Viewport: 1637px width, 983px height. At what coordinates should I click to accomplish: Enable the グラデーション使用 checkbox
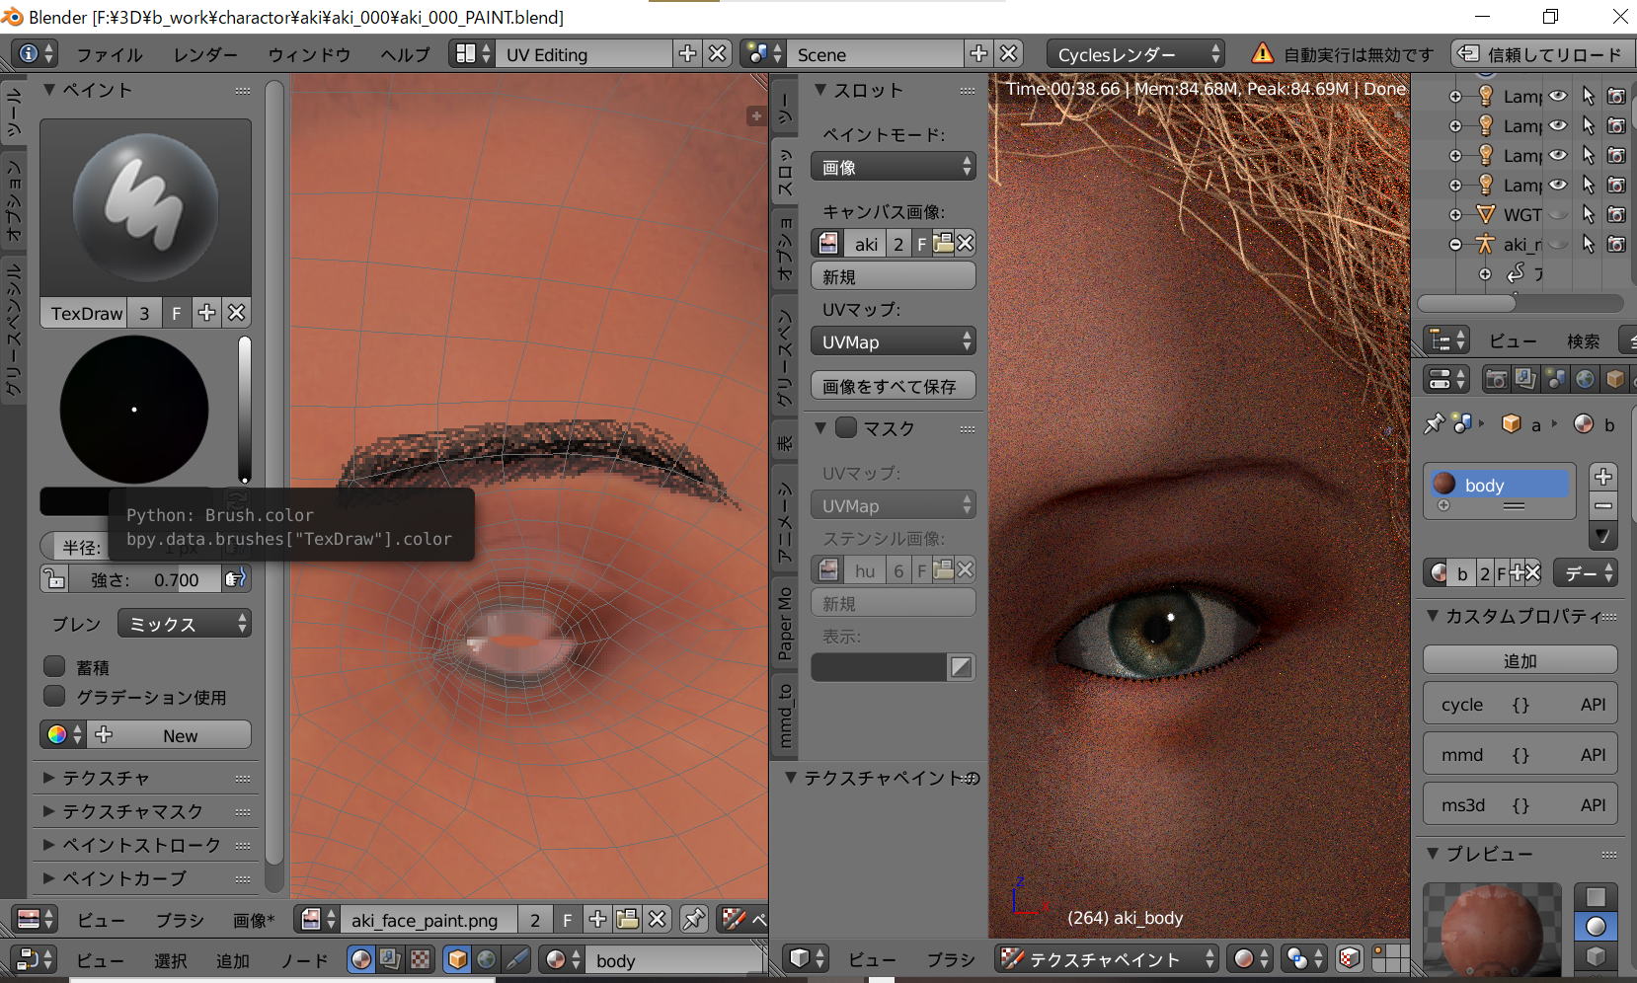pos(55,697)
